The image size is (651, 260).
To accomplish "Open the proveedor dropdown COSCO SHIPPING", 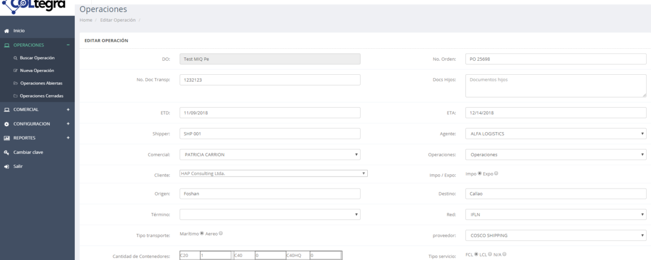I will pyautogui.click(x=556, y=236).
